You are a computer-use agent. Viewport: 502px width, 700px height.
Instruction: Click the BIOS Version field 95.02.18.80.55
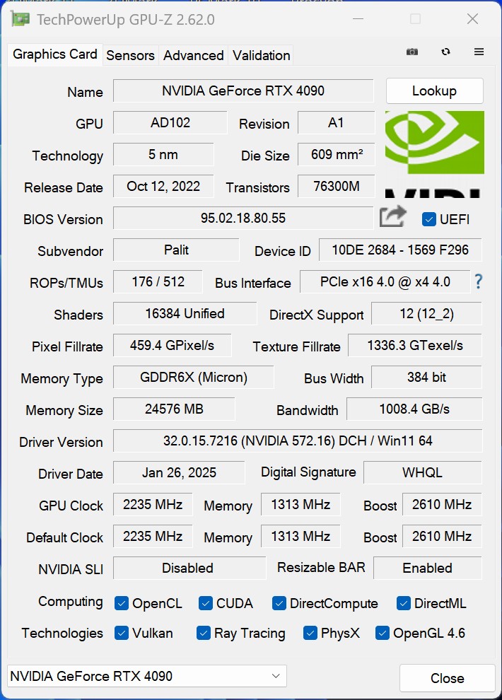click(243, 218)
